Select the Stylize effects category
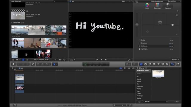 click(139, 98)
